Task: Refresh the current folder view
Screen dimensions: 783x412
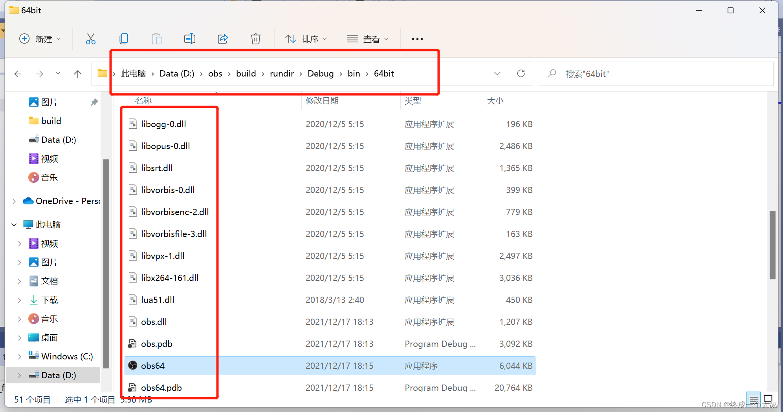Action: point(521,73)
